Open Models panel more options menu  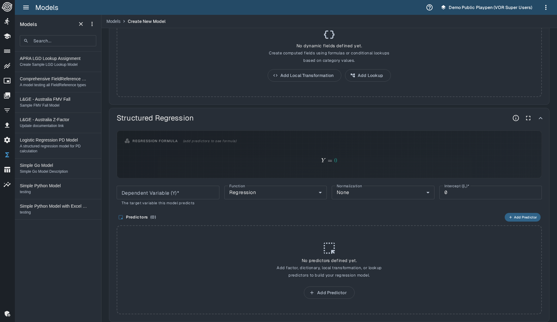point(92,24)
